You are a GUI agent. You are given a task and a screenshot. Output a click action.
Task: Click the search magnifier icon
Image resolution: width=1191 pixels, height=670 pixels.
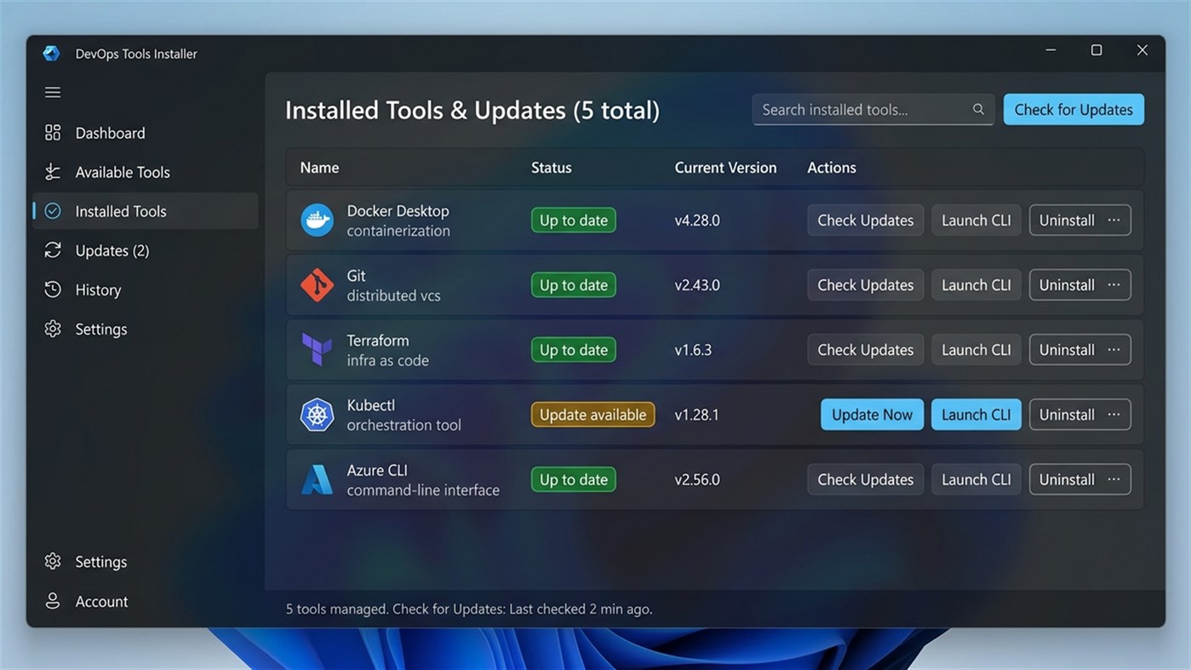pyautogui.click(x=978, y=110)
